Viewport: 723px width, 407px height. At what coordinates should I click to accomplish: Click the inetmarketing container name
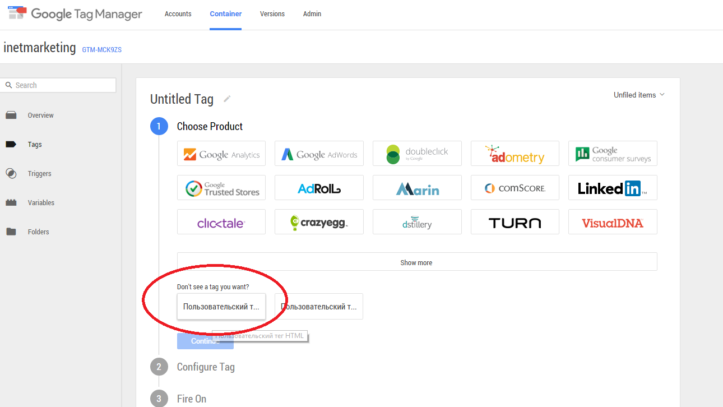(39, 48)
